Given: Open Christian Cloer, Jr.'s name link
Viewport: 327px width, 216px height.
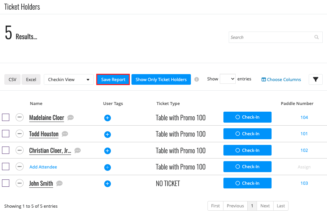Looking at the screenshot, I should (50, 151).
